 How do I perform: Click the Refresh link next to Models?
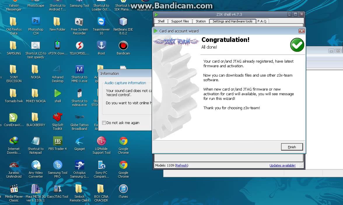coord(181,165)
